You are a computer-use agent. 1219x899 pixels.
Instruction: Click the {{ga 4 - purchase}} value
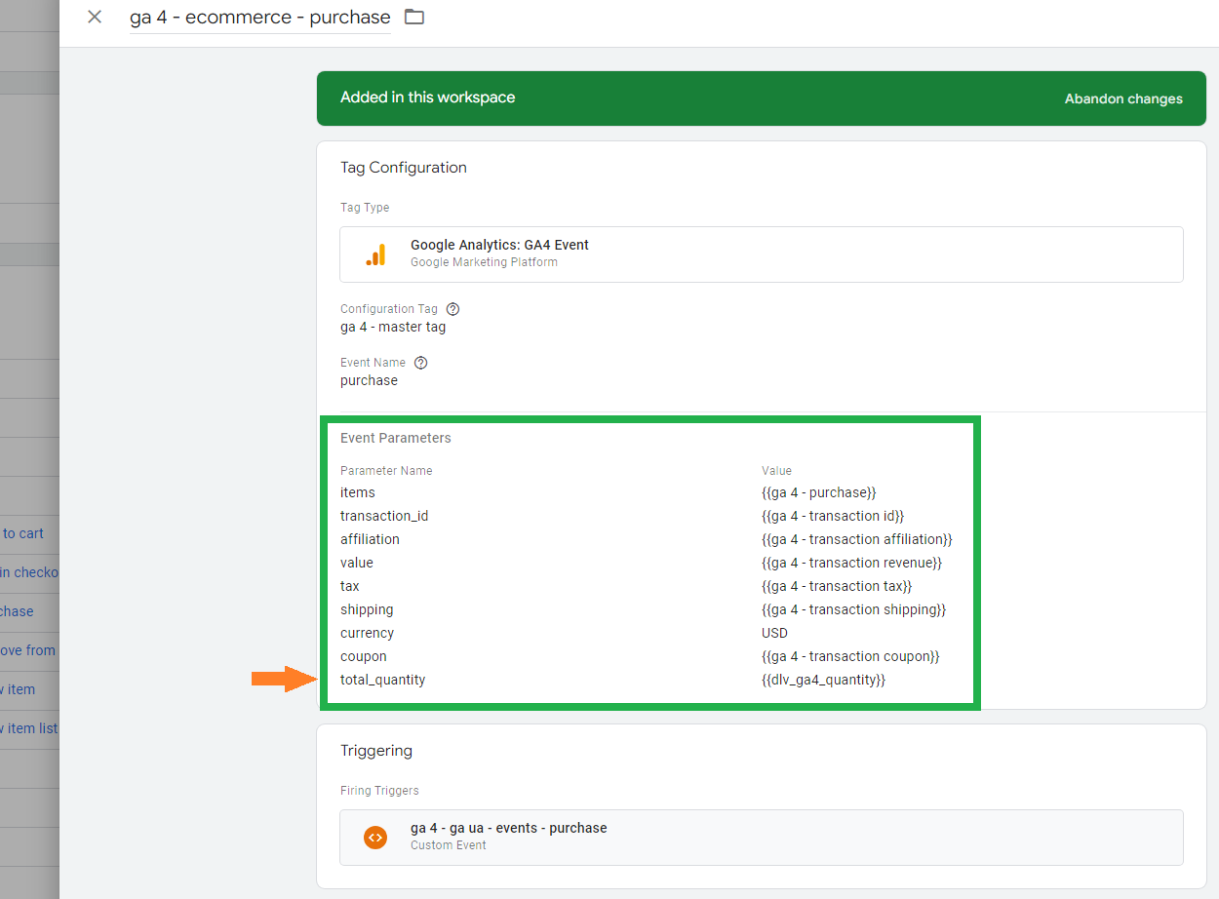tap(819, 492)
